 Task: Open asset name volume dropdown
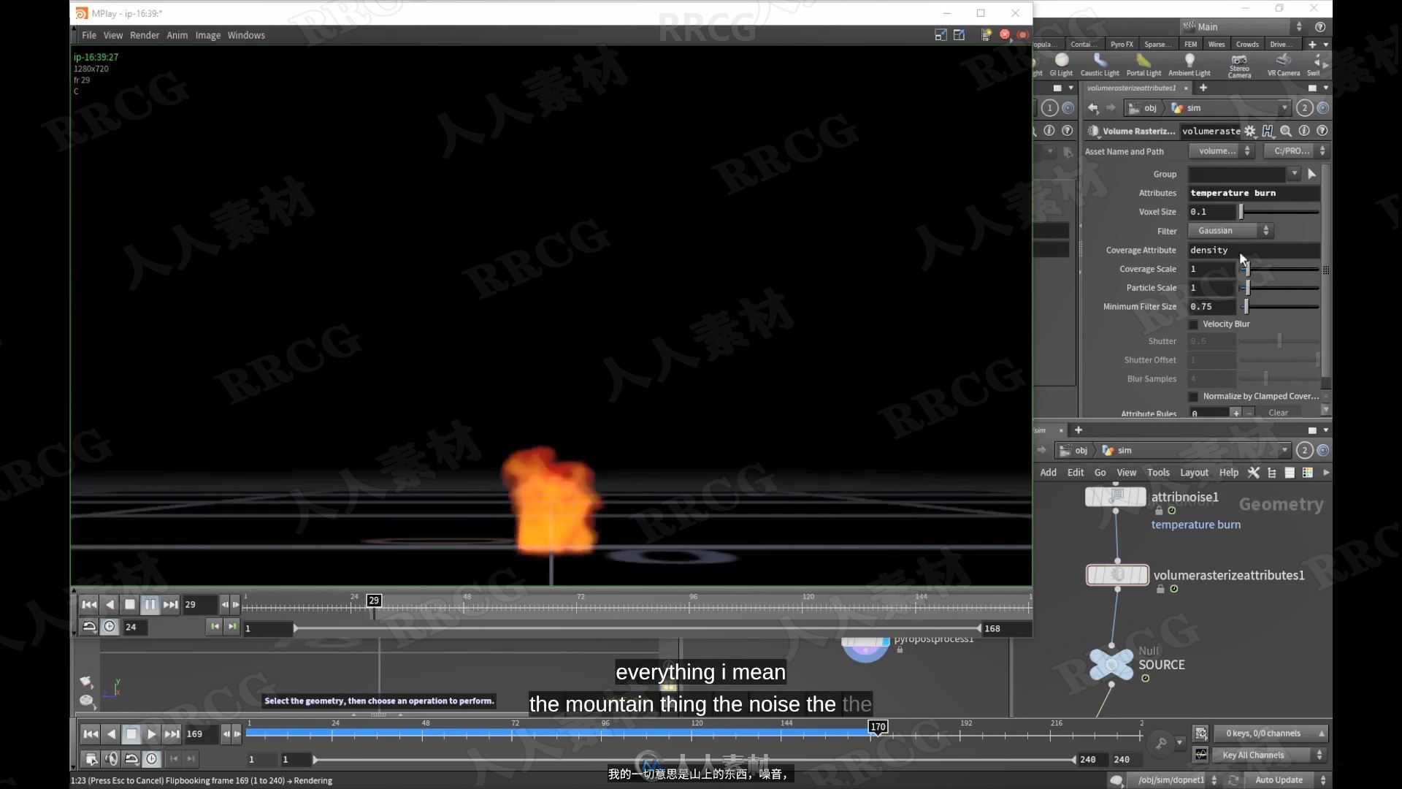[x=1221, y=151]
